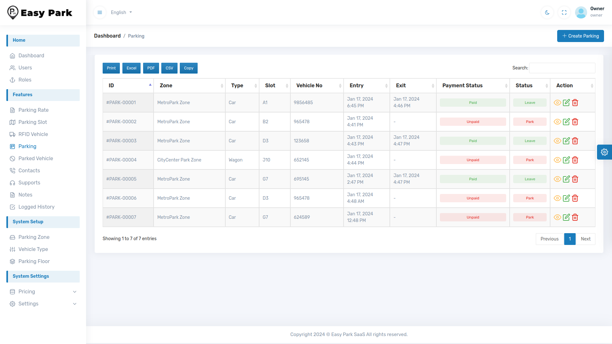Edit parking record #PARK-00004 with its pencil icon
The width and height of the screenshot is (612, 344).
[566, 160]
